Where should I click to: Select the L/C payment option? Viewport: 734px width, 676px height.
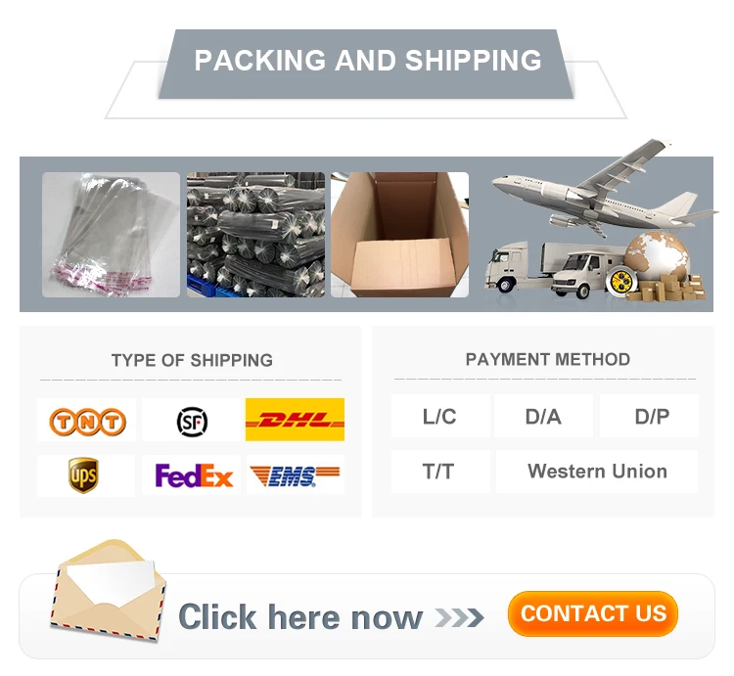pos(440,416)
